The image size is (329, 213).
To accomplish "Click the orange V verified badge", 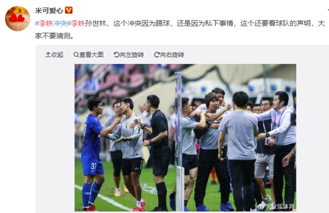I will 69,10.
